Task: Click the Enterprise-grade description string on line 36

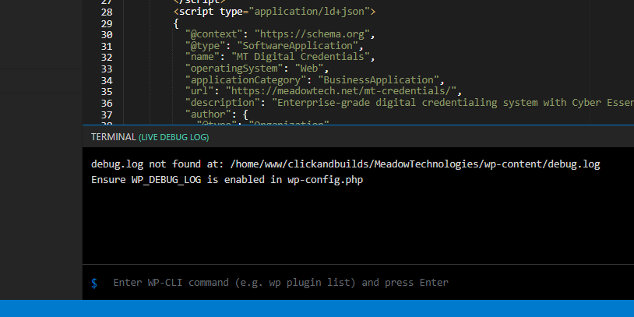Action: pos(453,102)
